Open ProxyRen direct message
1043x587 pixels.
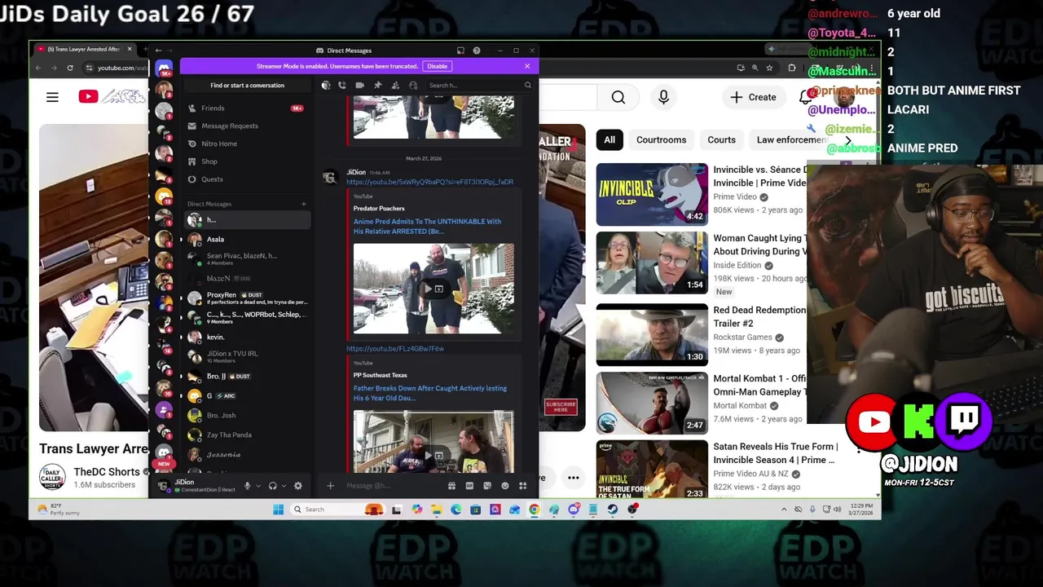246,298
